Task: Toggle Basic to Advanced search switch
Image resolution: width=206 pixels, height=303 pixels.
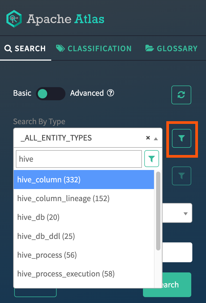Action: pyautogui.click(x=50, y=94)
